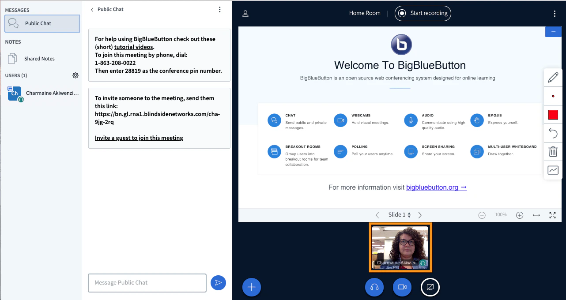This screenshot has height=300, width=566.
Task: Toggle multi-user whiteboard mode icon
Action: (x=553, y=170)
